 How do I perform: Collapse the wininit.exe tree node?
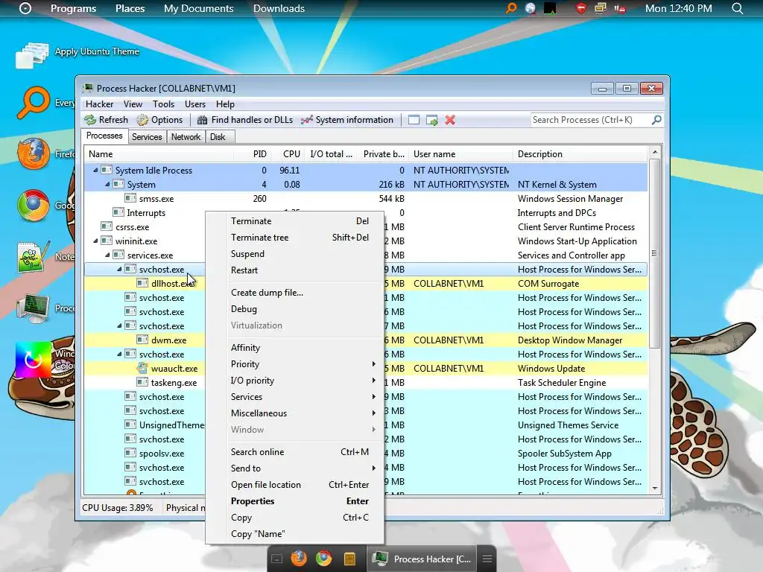95,241
